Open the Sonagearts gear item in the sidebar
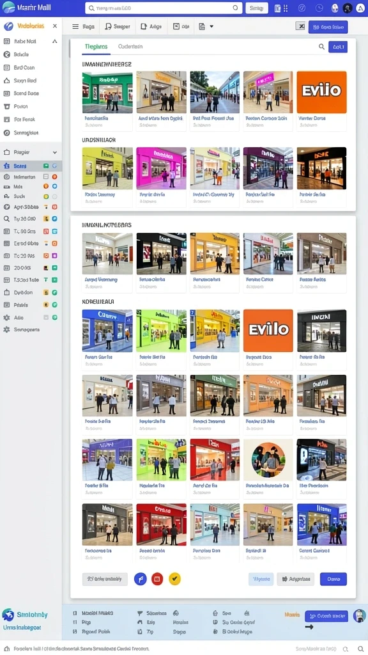The image size is (368, 655). [x=22, y=329]
